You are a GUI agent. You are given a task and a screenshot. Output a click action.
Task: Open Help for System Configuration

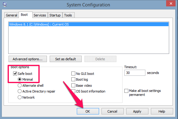coord(162,111)
